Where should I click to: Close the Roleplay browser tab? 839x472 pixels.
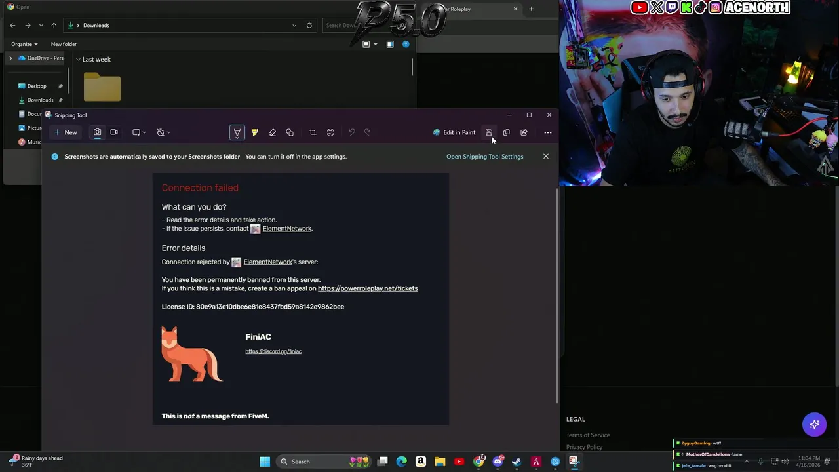(515, 9)
